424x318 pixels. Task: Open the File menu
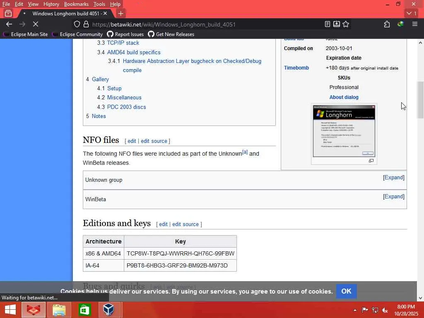(x=6, y=4)
